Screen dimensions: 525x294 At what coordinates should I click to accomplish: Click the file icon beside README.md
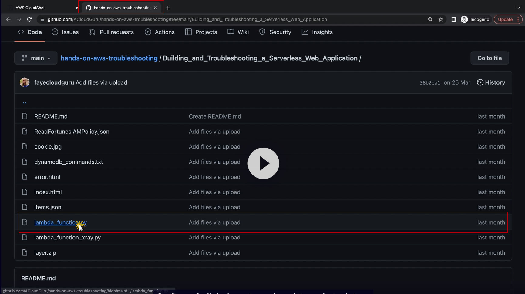coord(25,116)
